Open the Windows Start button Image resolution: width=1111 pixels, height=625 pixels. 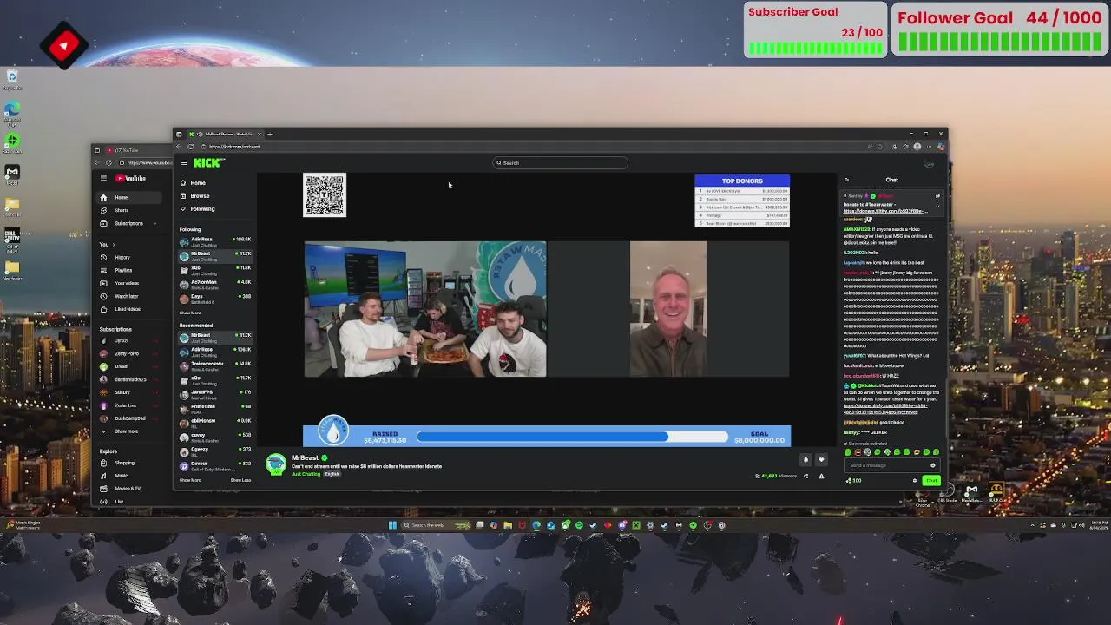[392, 525]
